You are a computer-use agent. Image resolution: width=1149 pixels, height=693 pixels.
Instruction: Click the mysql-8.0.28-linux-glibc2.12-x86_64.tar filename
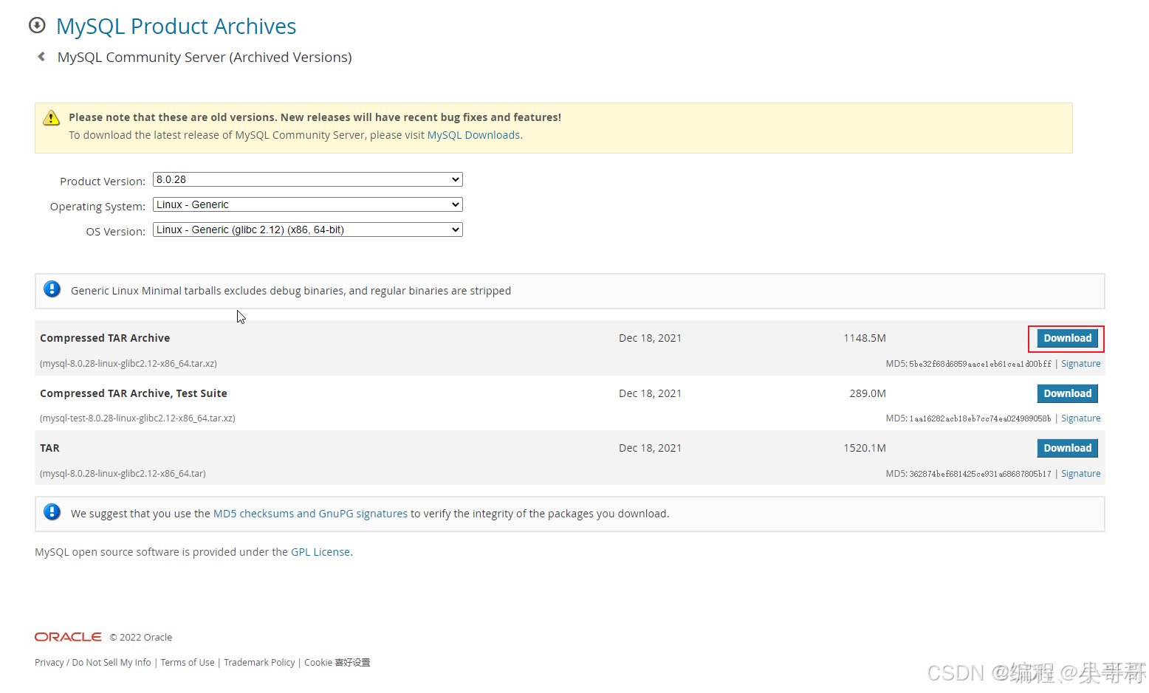click(x=123, y=474)
